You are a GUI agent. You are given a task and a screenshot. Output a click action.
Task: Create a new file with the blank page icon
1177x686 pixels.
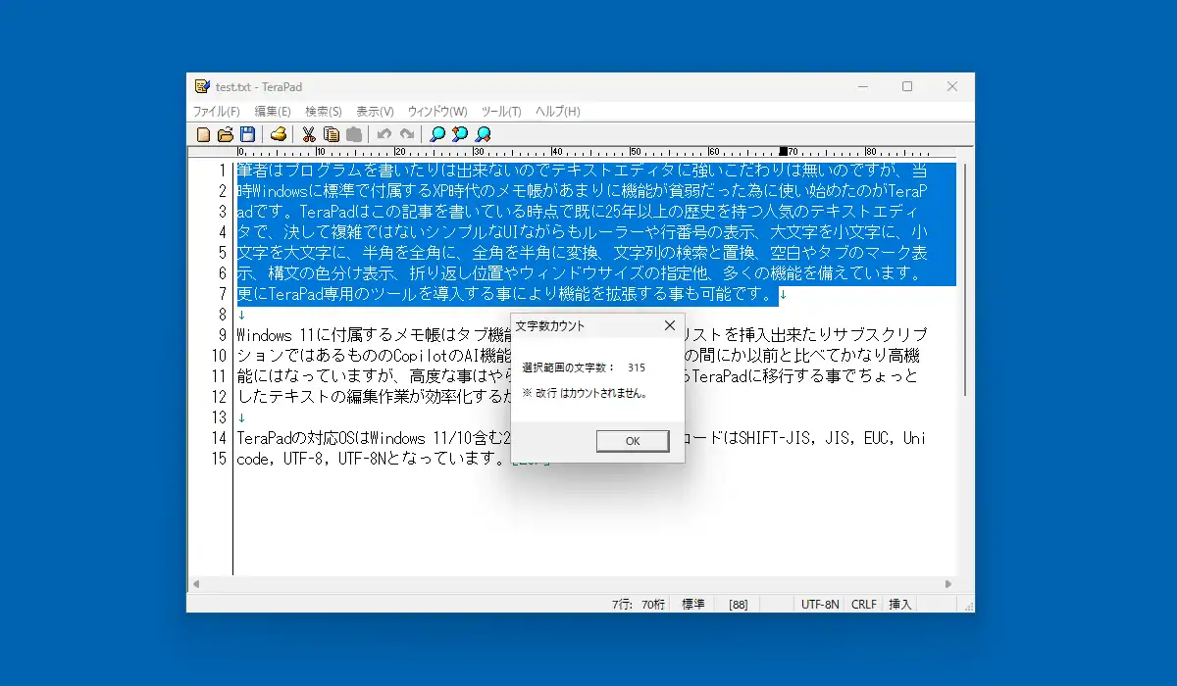click(x=204, y=134)
